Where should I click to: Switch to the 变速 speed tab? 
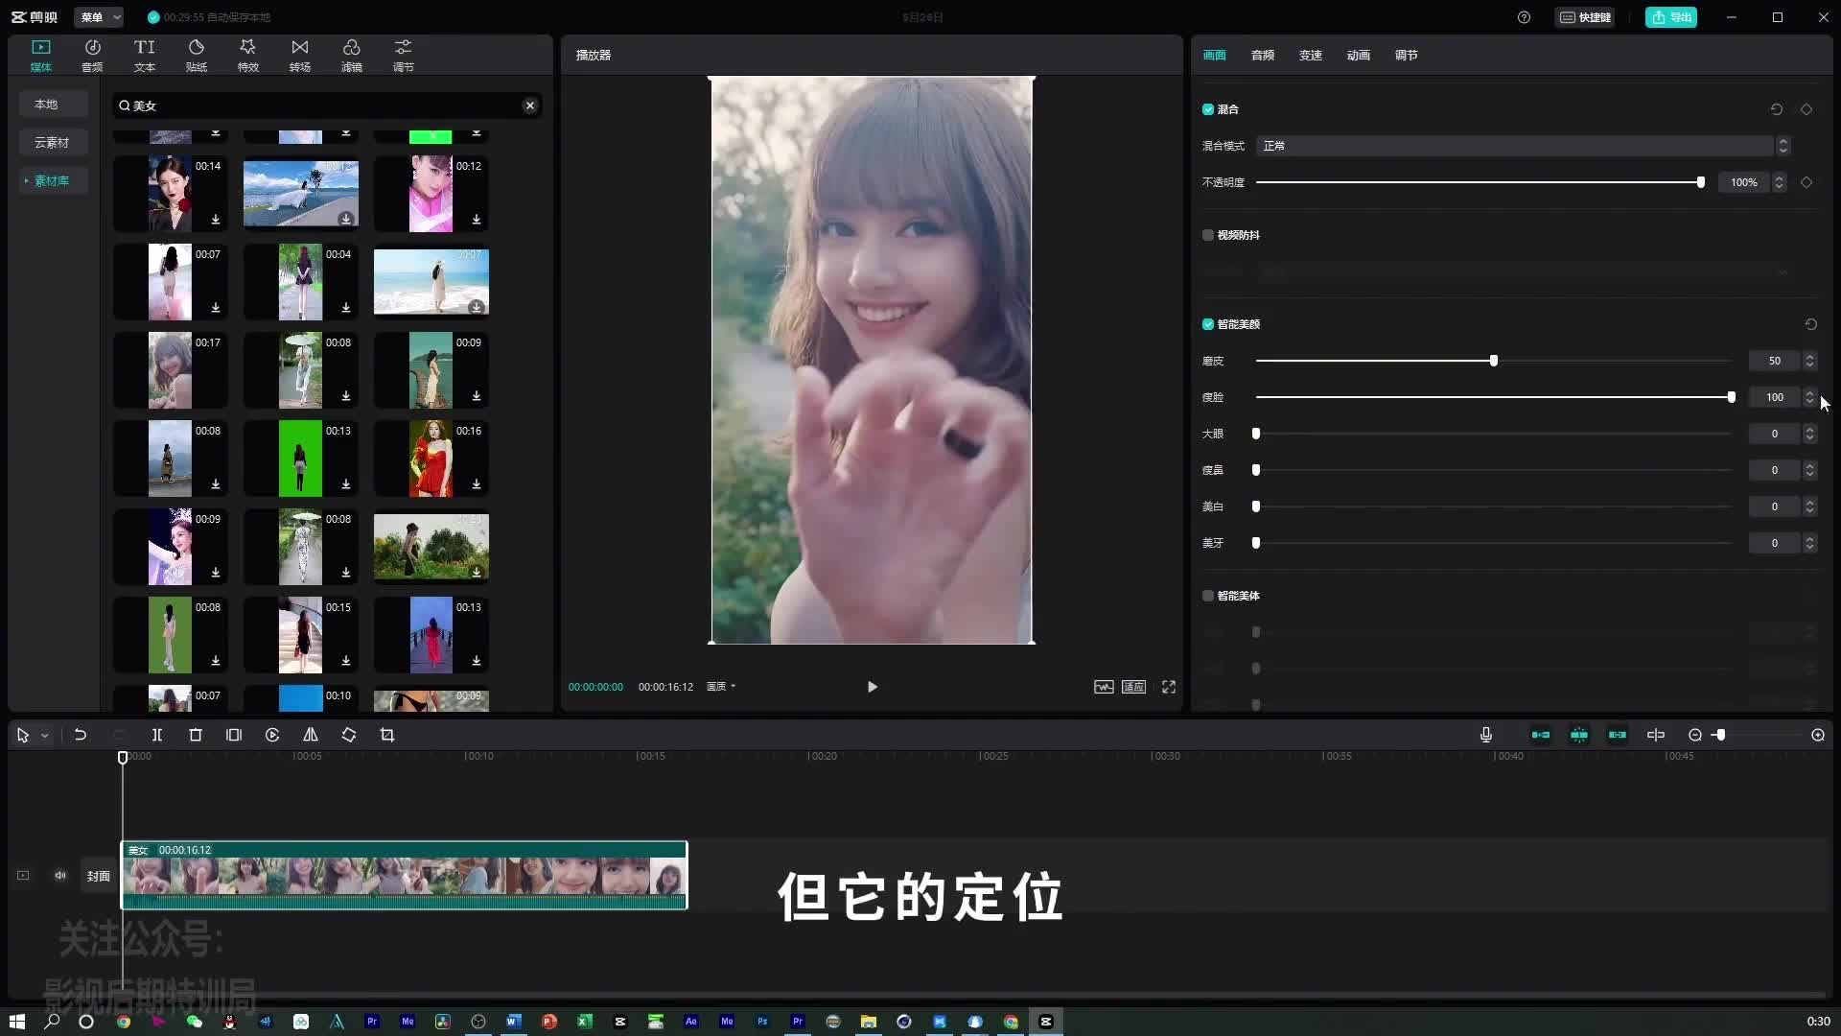(x=1311, y=56)
